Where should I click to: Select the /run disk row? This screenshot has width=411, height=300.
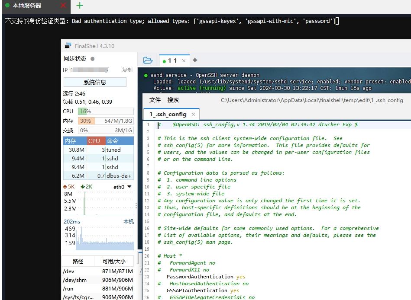coord(98,288)
